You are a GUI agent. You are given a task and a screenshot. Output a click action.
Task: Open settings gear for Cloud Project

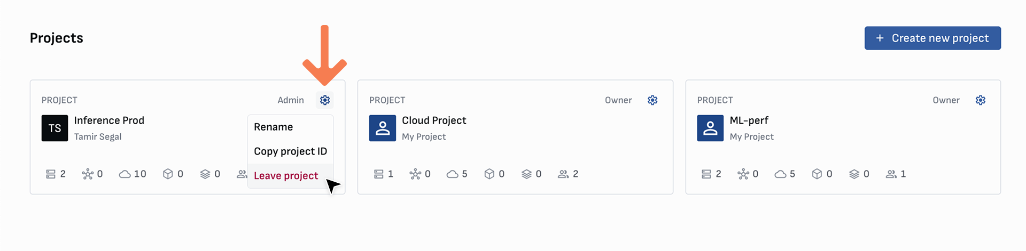tap(652, 100)
